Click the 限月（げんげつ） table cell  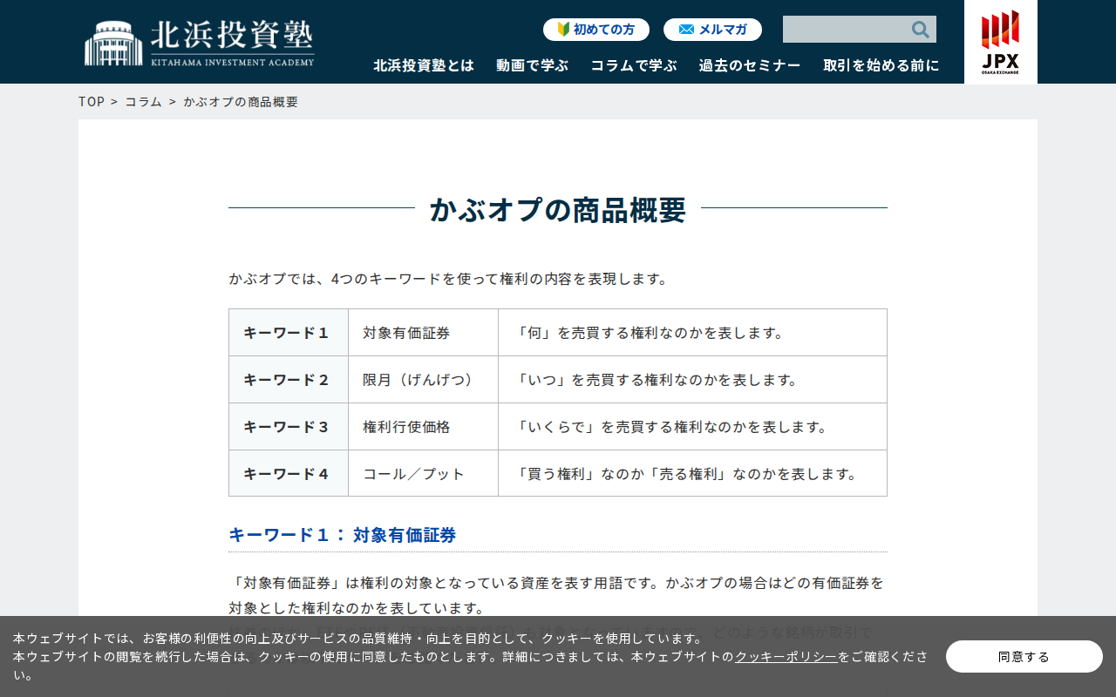coord(424,380)
